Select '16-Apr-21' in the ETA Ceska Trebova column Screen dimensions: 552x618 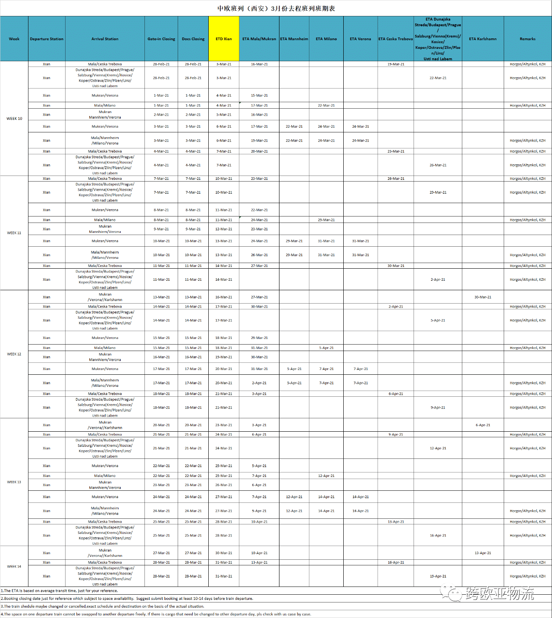click(x=395, y=562)
